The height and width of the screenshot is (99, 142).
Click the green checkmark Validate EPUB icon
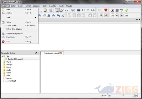(x=126, y=10)
